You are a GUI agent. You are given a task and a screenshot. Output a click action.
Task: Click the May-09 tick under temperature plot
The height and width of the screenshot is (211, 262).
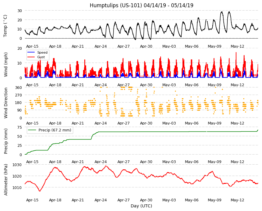pyautogui.click(x=214, y=46)
